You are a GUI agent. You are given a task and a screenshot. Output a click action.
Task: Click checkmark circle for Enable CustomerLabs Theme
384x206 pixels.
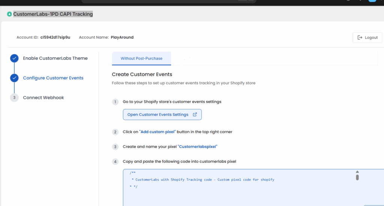coord(14,58)
